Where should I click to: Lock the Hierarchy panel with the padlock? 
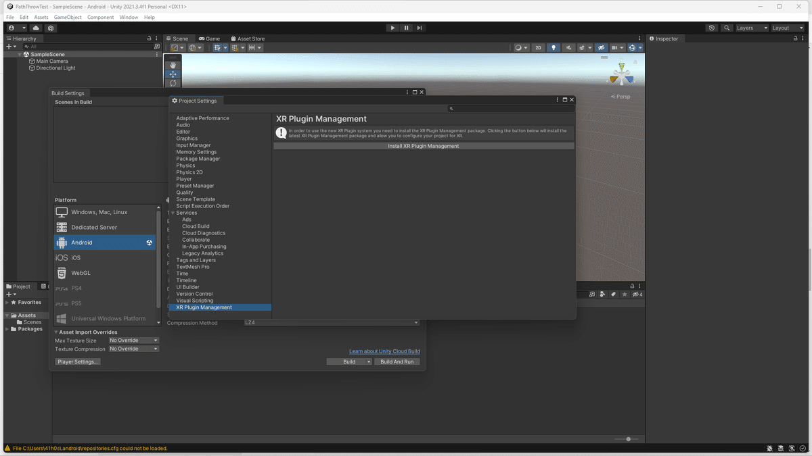150,39
